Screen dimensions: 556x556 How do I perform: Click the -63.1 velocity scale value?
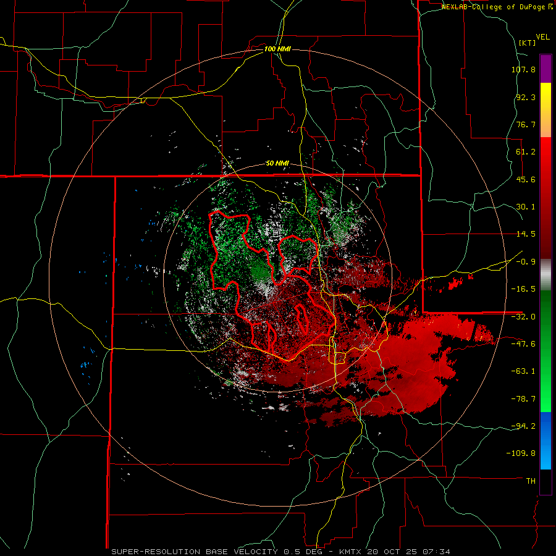coord(523,371)
